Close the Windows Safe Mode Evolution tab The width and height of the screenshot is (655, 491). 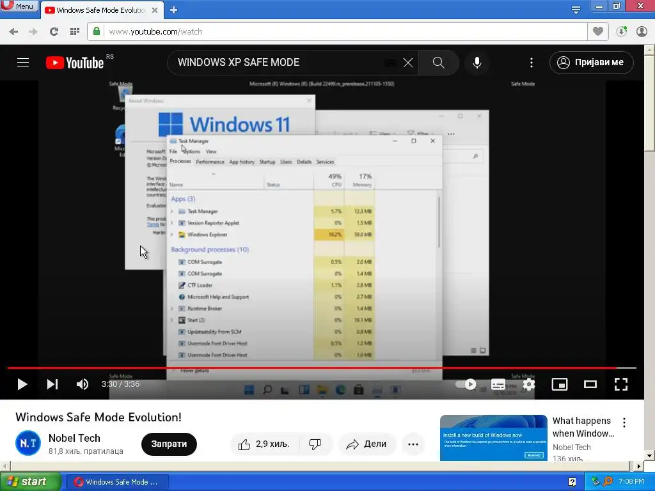click(x=155, y=10)
